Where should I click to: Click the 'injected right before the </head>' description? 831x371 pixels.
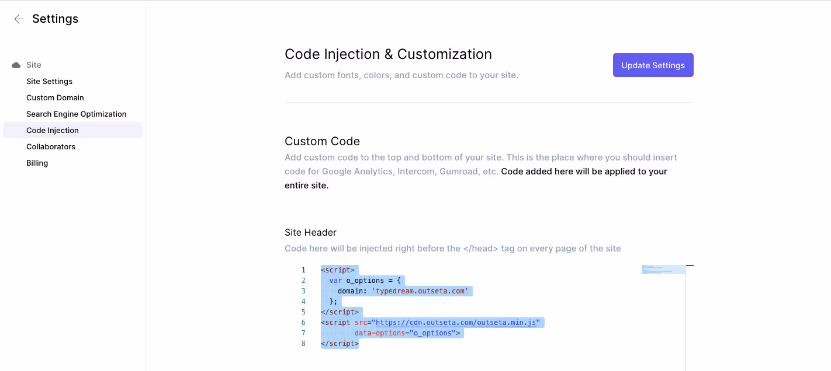click(453, 249)
